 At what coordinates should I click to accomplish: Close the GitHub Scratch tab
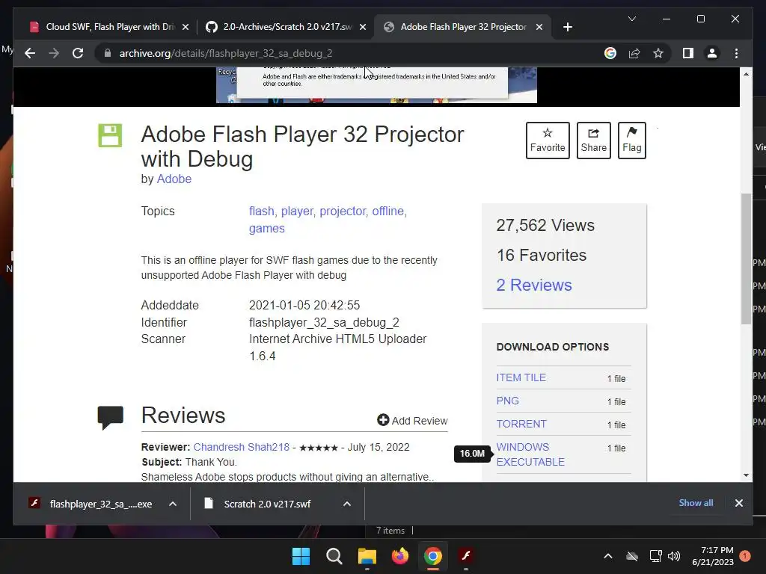tap(363, 27)
